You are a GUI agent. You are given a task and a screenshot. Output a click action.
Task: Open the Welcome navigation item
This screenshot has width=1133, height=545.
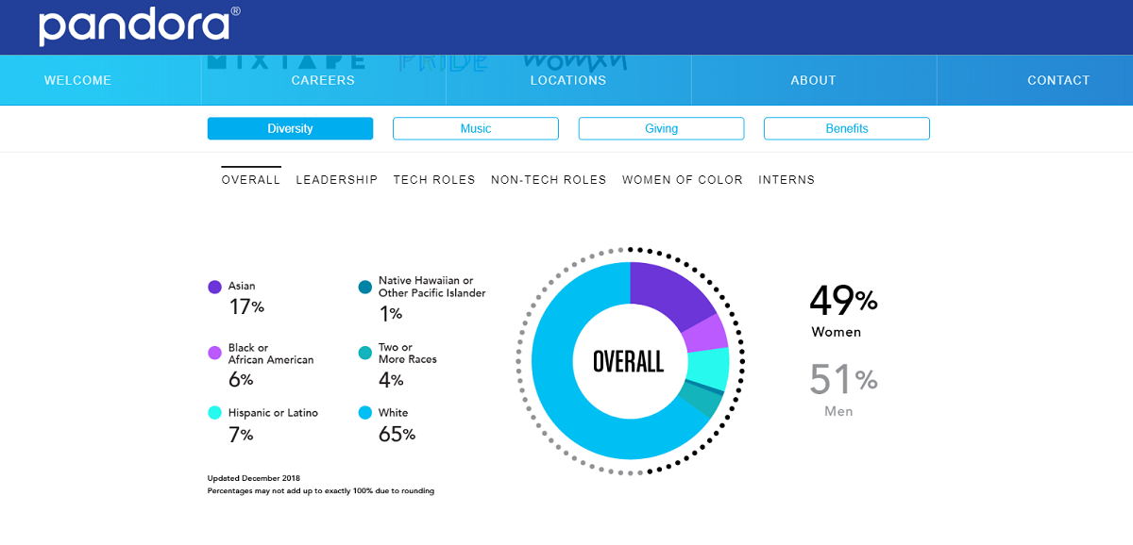77,80
